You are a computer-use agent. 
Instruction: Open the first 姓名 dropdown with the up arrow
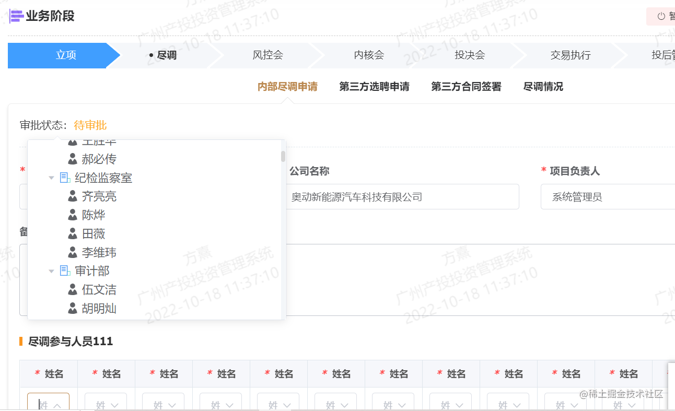pyautogui.click(x=48, y=402)
